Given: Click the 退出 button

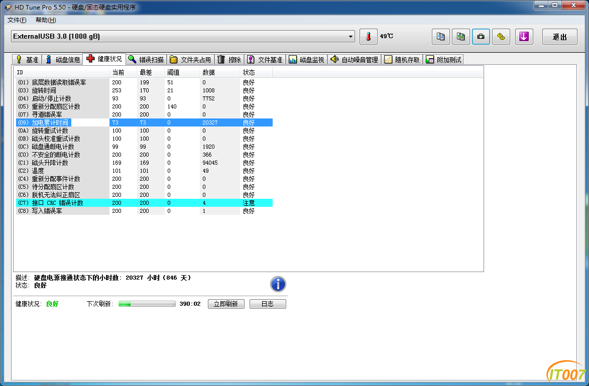Looking at the screenshot, I should coord(560,37).
